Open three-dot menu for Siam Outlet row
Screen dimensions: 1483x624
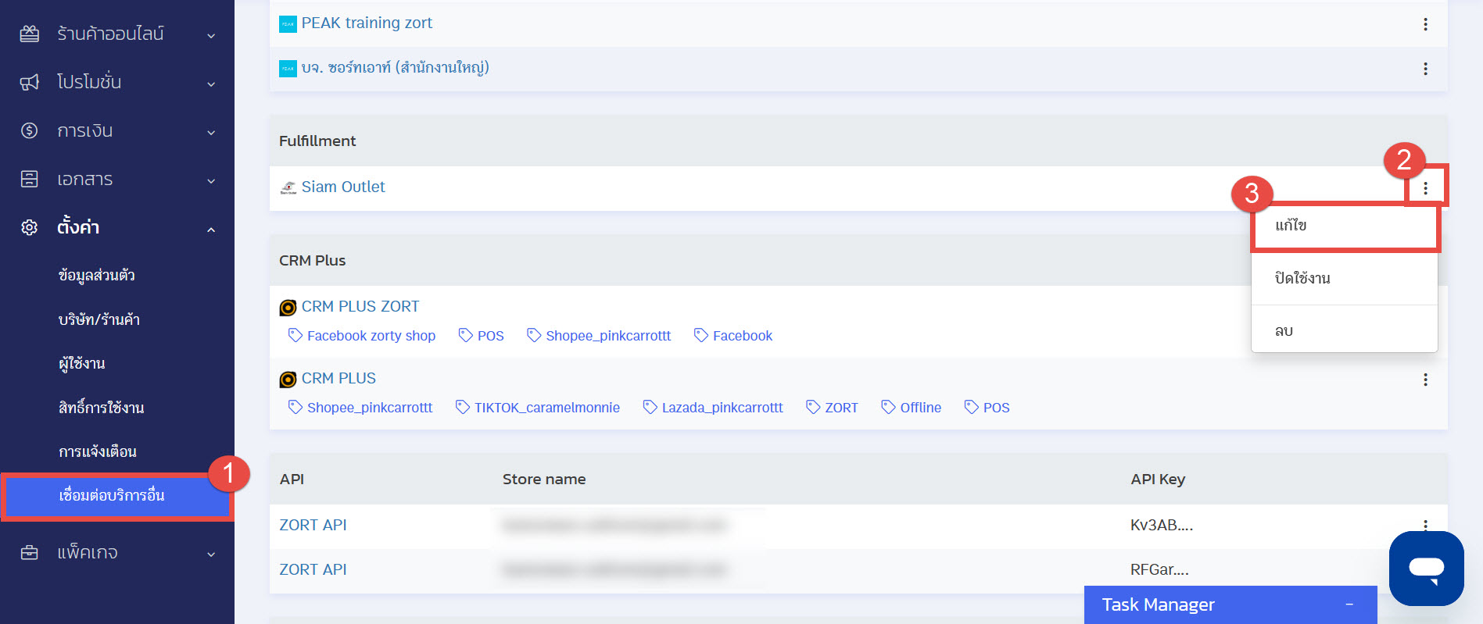[x=1425, y=188]
